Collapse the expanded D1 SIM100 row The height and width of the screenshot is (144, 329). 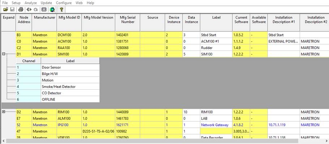point(4,54)
